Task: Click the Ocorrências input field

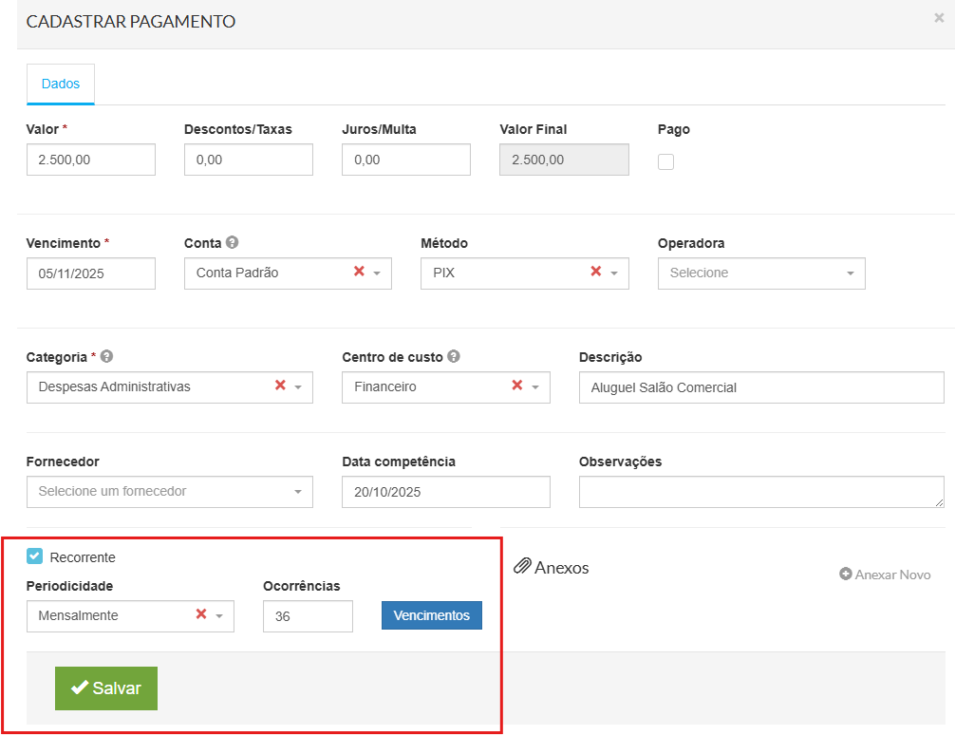Action: [x=308, y=616]
